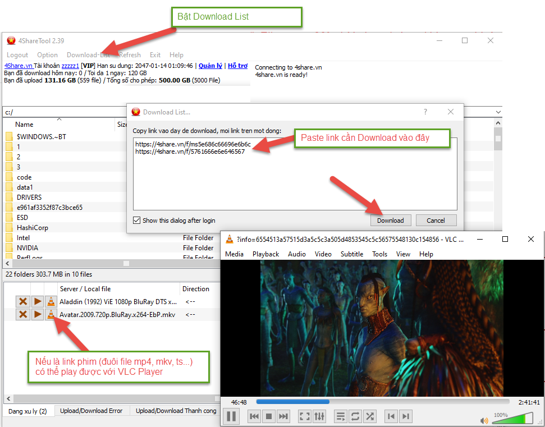This screenshot has height=427, width=545.
Task: Toggle VLC playlist view
Action: (x=340, y=416)
